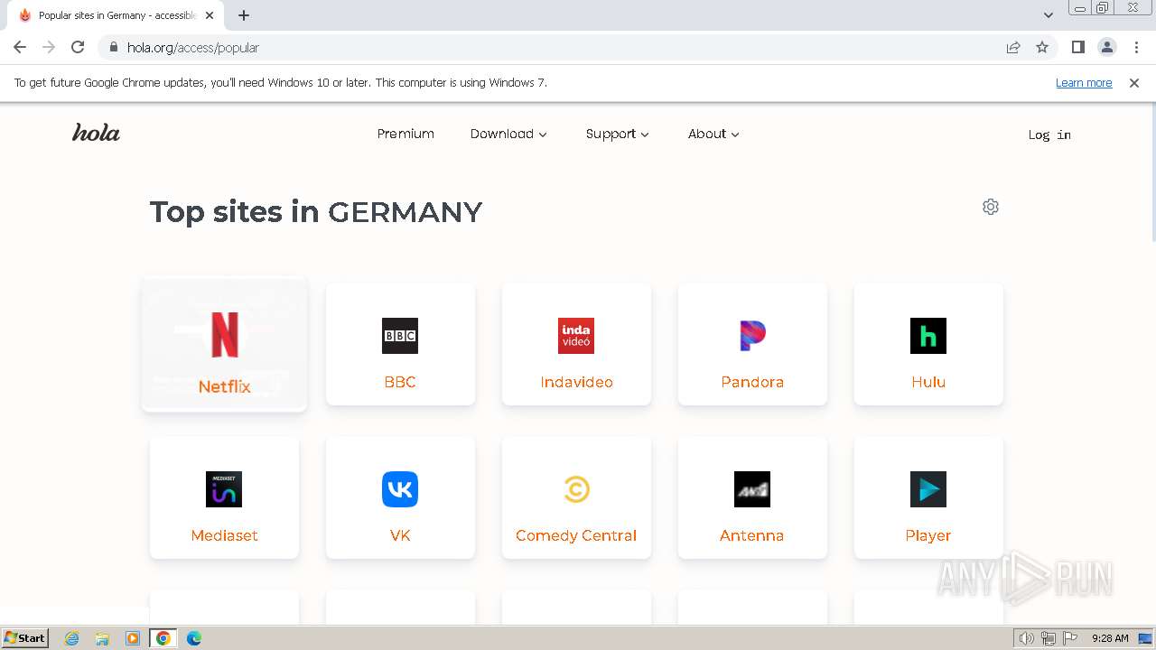Expand the About menu
Screen dimensions: 1156x650
click(713, 134)
